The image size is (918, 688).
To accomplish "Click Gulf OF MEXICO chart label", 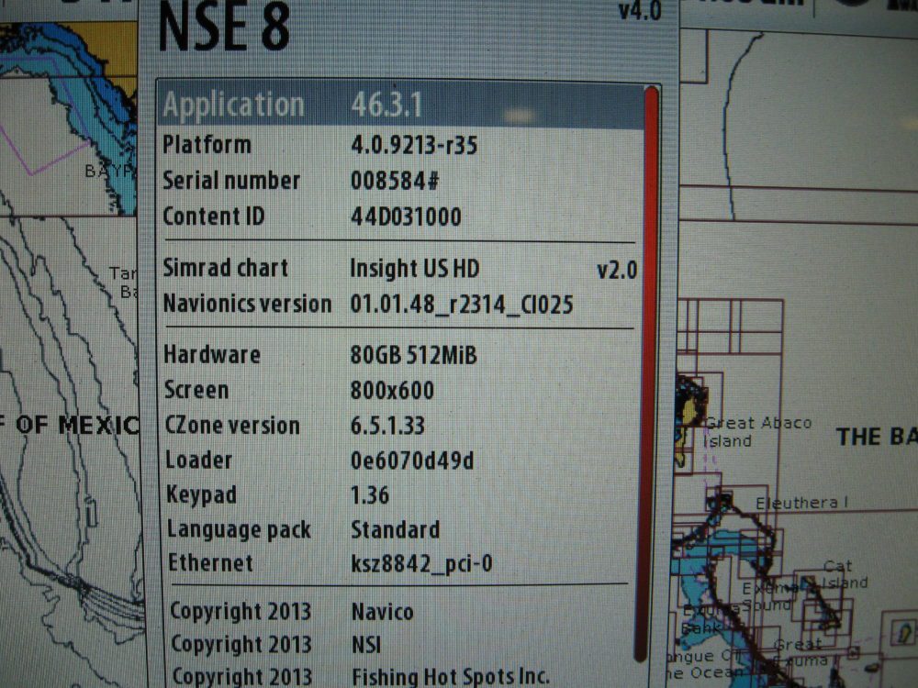I will [71, 425].
